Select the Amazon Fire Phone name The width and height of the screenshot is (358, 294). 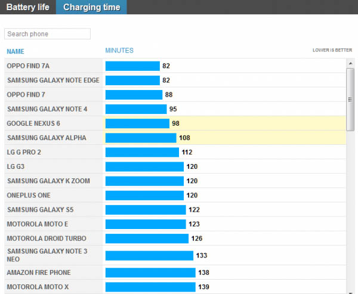39,273
